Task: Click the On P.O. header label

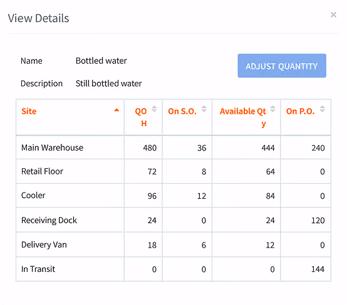Action: (300, 111)
